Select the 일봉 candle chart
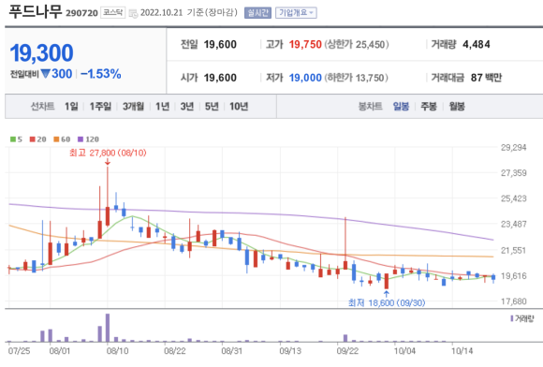The image size is (543, 367). 401,107
